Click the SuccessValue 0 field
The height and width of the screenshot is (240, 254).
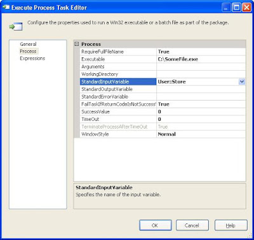pyautogui.click(x=201, y=111)
